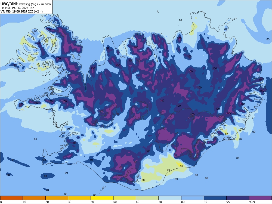
Task: Click the humidity value 97 on the map
Action: pyautogui.click(x=15, y=65)
